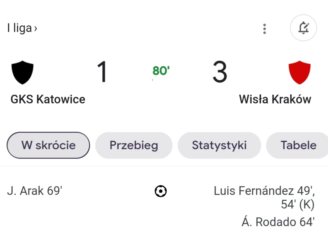Switch to the Przebieg tab
The height and width of the screenshot is (239, 328).
tap(134, 145)
